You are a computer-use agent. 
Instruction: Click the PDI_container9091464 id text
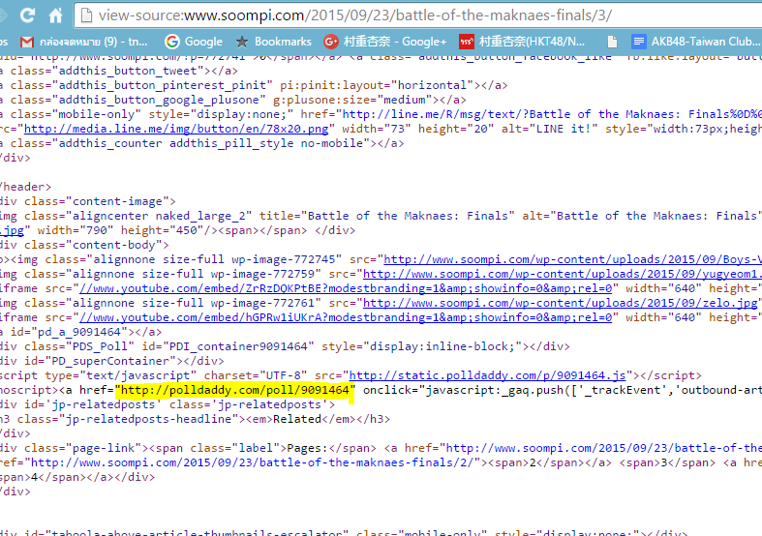(x=238, y=346)
